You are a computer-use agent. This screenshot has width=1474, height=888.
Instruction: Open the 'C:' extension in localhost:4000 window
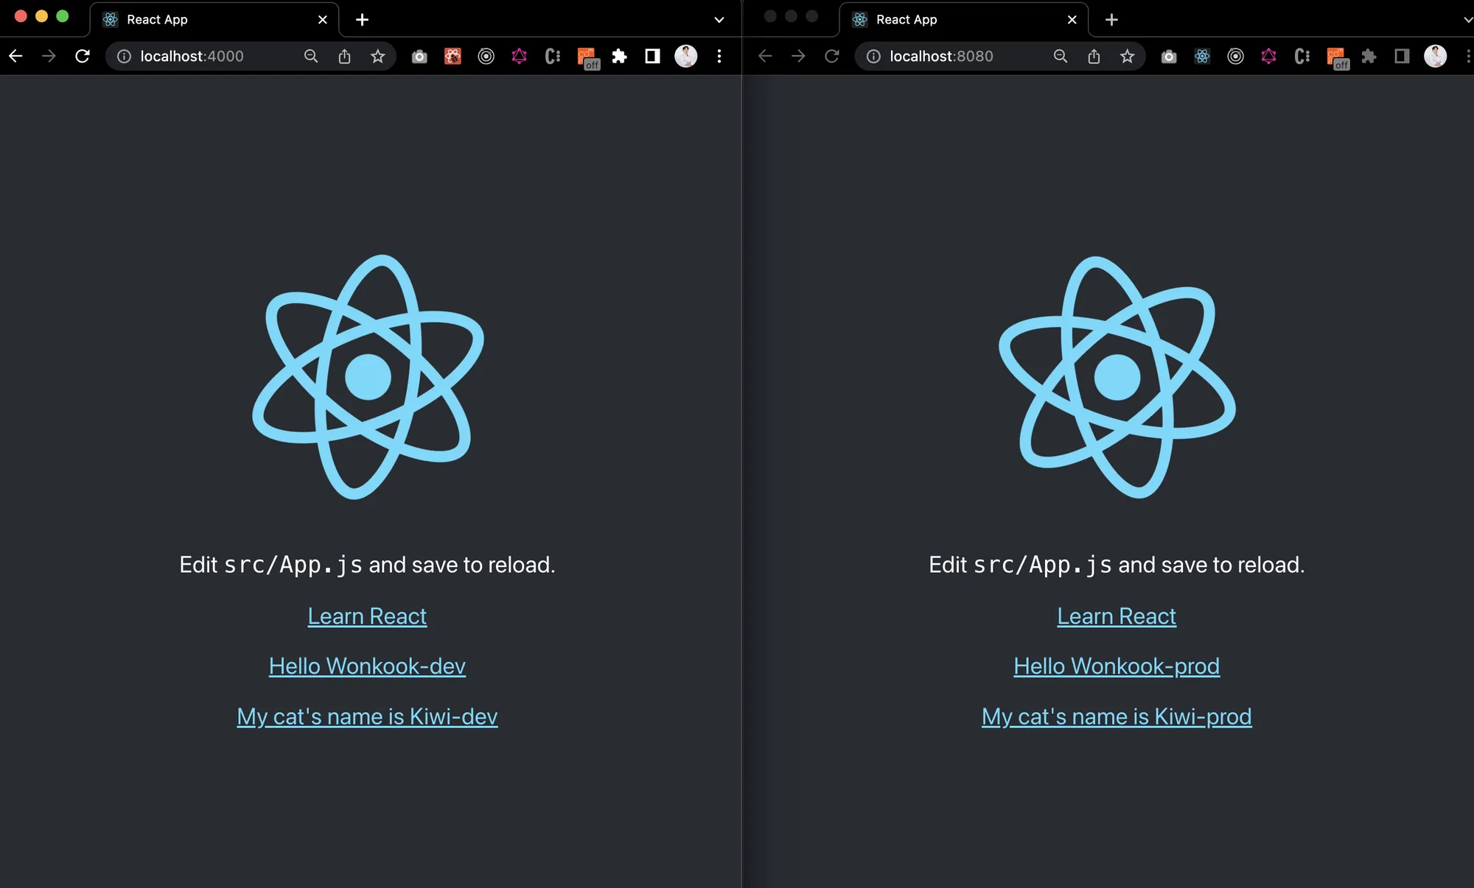click(x=553, y=56)
